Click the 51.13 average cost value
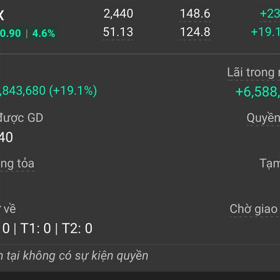The width and height of the screenshot is (280, 280). [x=118, y=32]
